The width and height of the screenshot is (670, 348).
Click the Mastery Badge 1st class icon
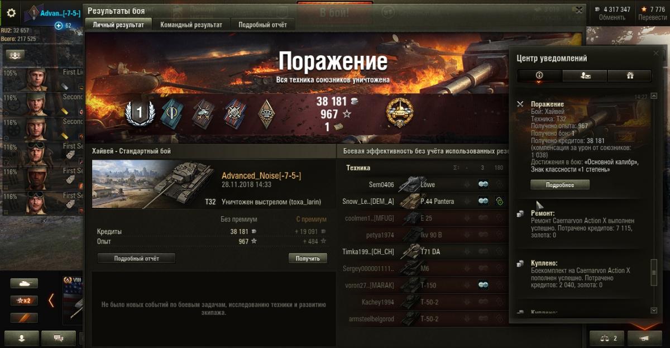click(x=139, y=112)
